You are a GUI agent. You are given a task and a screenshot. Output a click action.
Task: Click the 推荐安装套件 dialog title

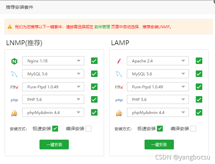point(20,7)
